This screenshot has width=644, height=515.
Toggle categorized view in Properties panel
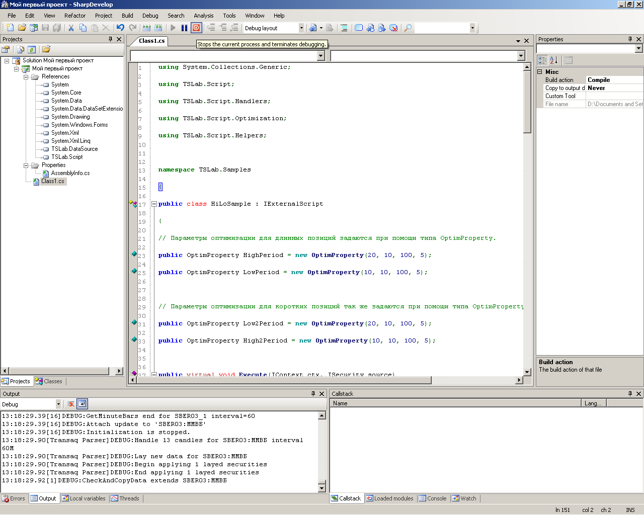coord(542,60)
